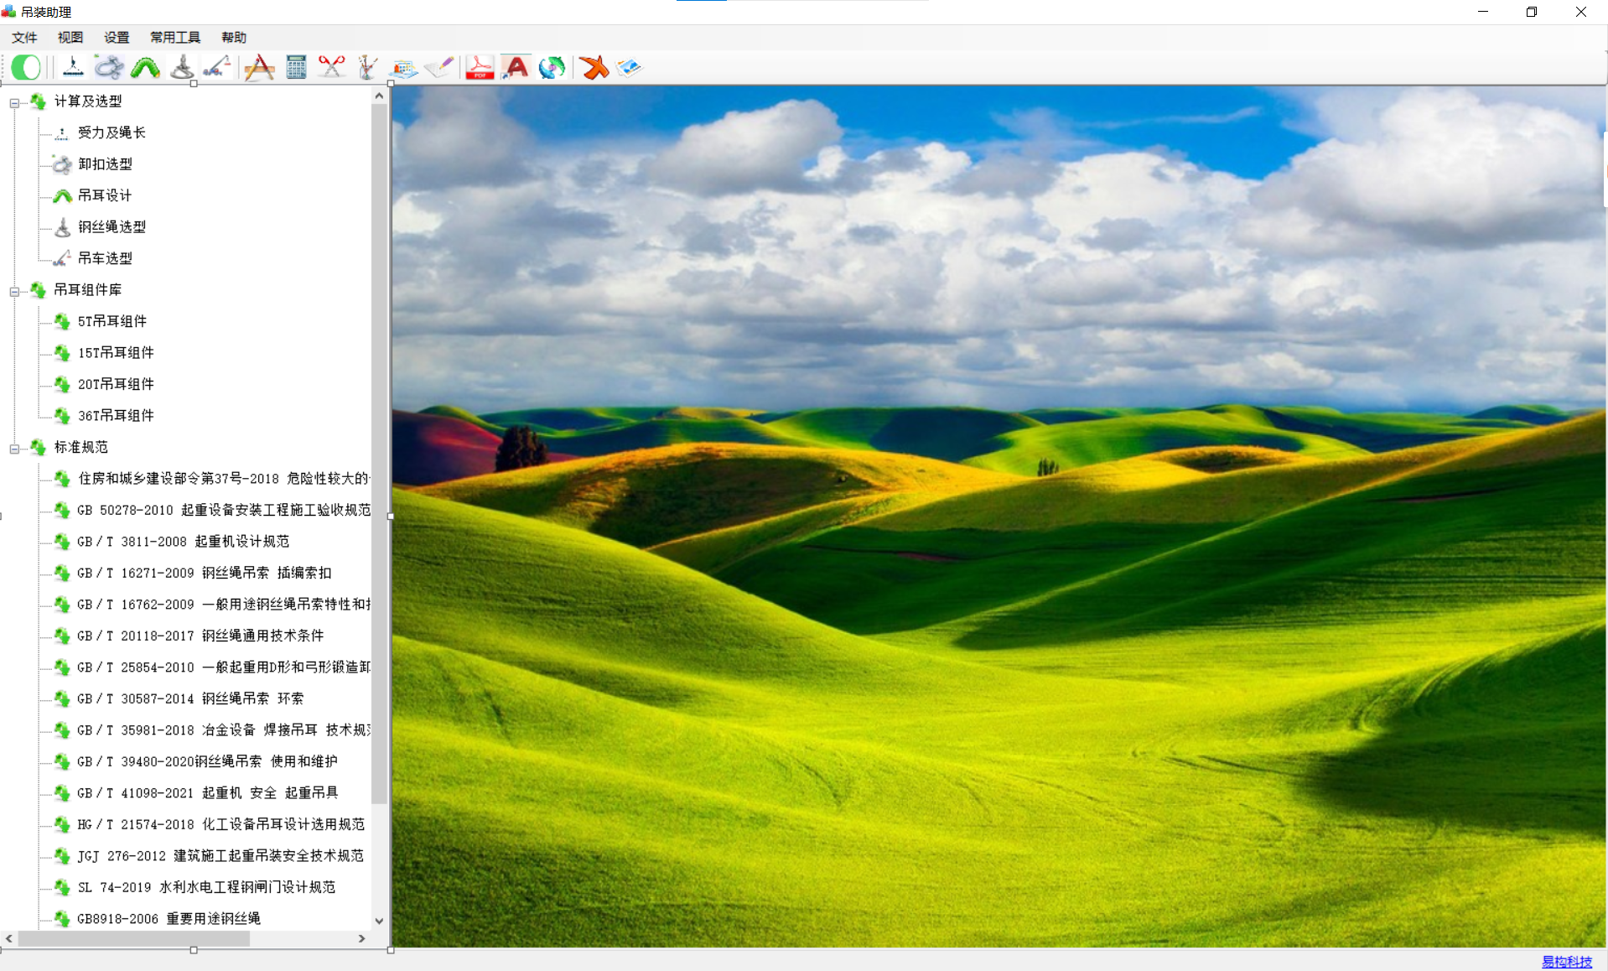1608x971 pixels.
Task: Click the tree panel horizontal scroll right arrow
Action: 362,938
